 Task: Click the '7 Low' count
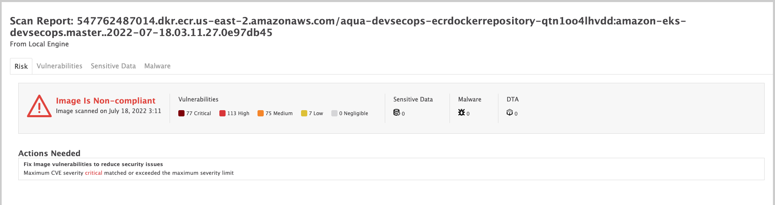point(316,113)
